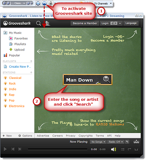The image size is (151, 167).
Task: Select the Rock station
Action: [12, 84]
